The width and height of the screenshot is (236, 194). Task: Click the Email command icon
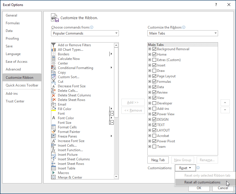(x=53, y=104)
